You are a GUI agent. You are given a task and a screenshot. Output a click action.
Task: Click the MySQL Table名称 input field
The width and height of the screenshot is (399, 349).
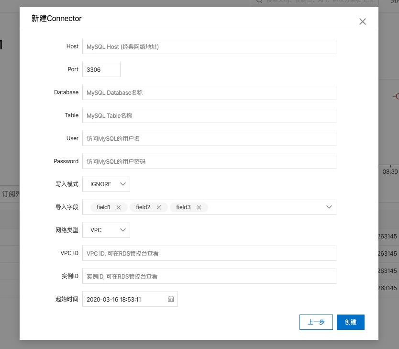point(209,115)
